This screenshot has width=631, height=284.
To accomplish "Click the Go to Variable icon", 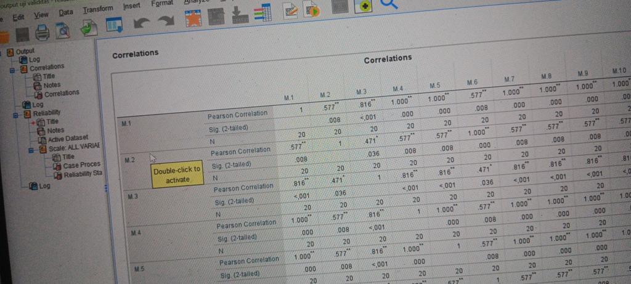I will coord(241,16).
